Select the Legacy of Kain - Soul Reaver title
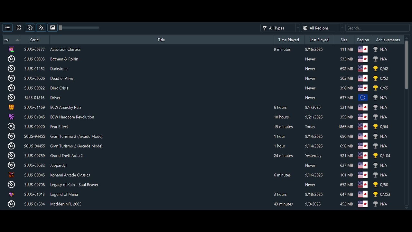 [x=74, y=185]
